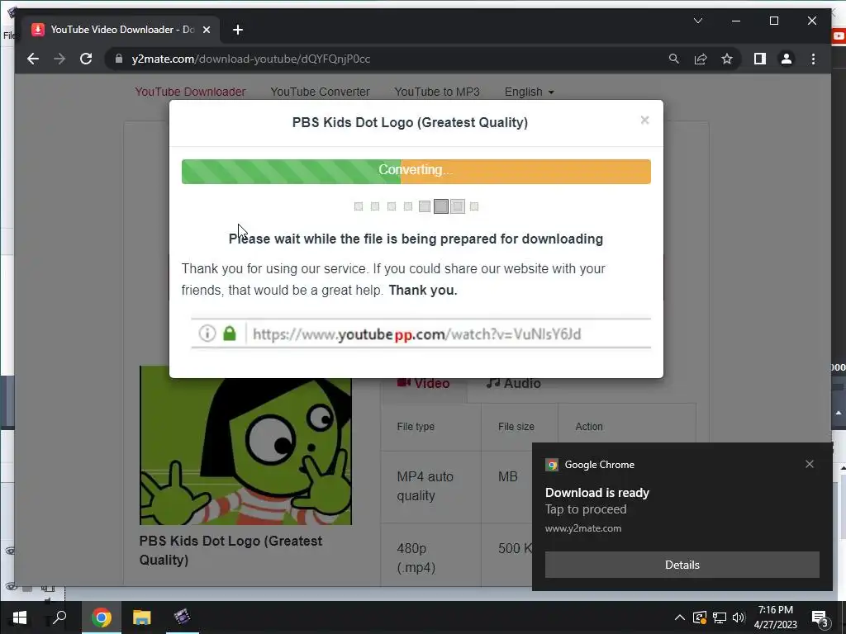Open the Action Center notifications icon
The image size is (846, 634).
point(820,618)
